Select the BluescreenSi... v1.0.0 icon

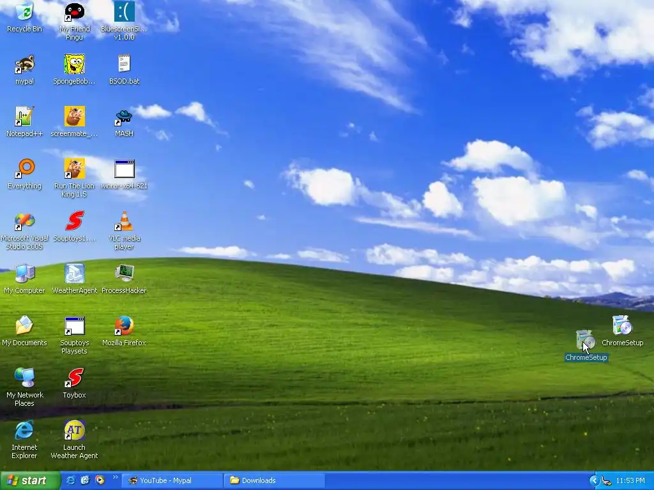pyautogui.click(x=124, y=21)
